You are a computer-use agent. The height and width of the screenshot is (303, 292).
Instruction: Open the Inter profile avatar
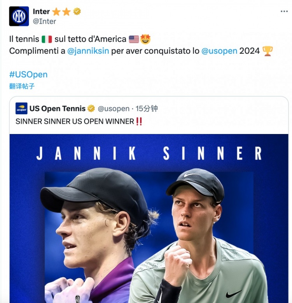[19, 16]
